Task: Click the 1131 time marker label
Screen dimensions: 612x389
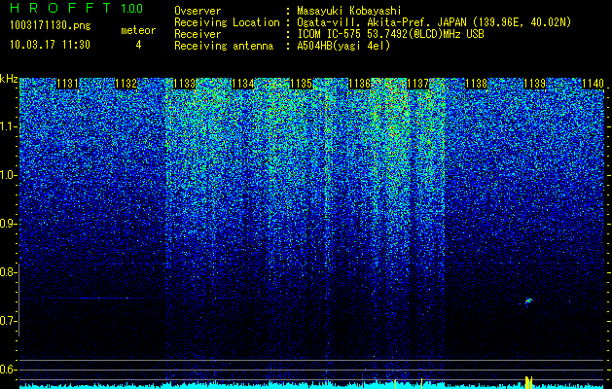Action: point(67,84)
